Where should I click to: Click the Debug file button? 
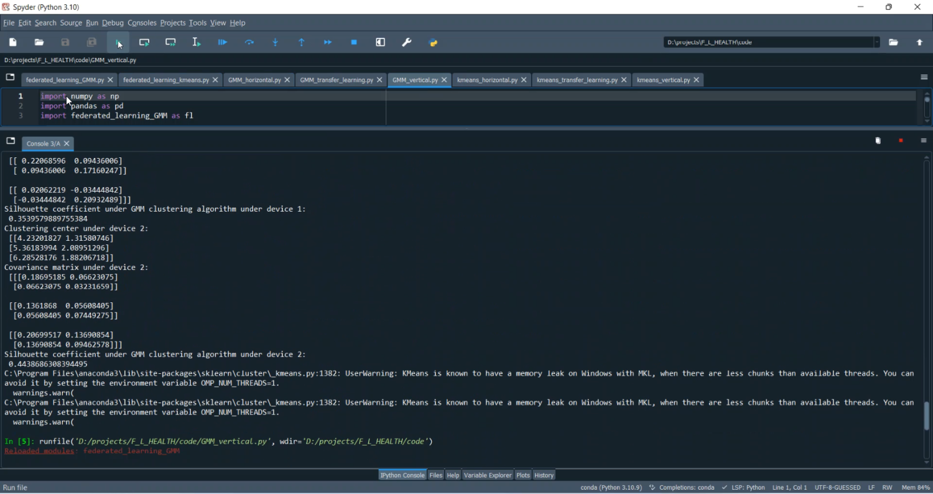pos(223,42)
